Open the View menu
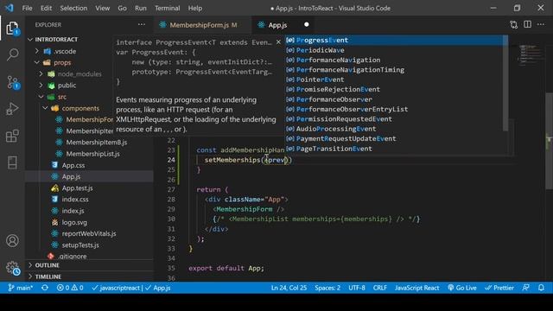The height and width of the screenshot is (311, 553). 102,8
